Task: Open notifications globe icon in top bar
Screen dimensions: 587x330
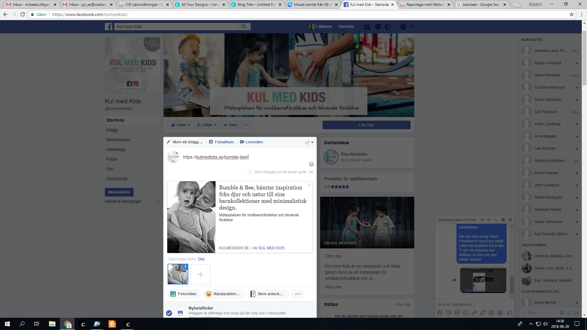Action: click(388, 27)
